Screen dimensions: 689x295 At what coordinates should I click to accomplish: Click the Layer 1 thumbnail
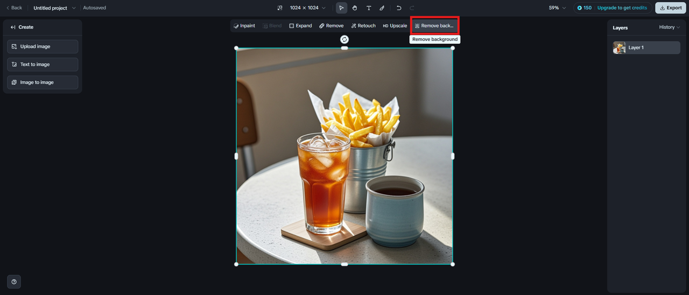tap(619, 47)
